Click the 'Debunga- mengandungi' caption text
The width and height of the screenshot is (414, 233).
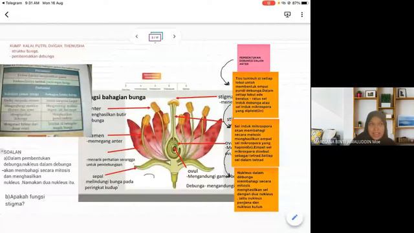pos(210,186)
